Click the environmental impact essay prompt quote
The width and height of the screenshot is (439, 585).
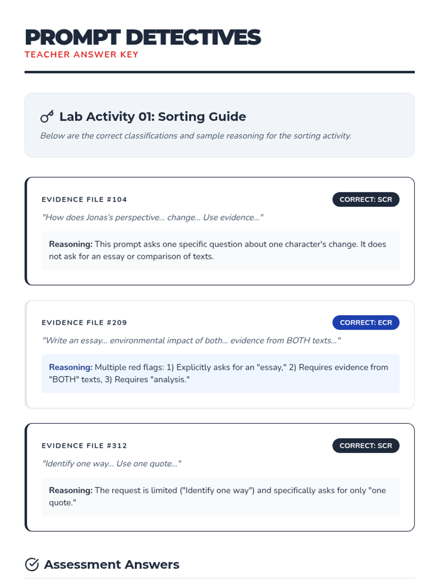tap(191, 340)
